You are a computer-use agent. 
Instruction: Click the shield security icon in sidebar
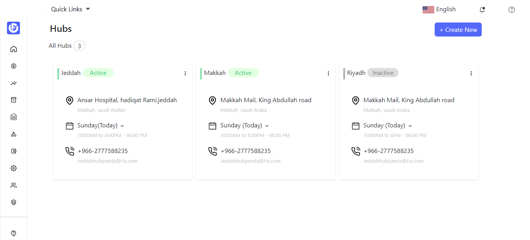14,202
